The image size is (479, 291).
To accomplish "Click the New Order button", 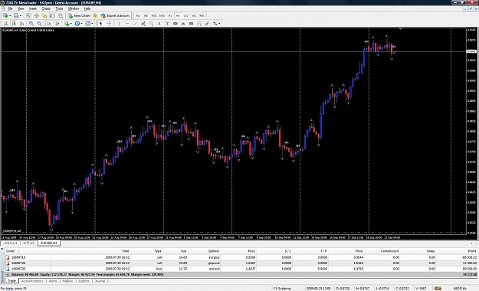I will (x=79, y=15).
